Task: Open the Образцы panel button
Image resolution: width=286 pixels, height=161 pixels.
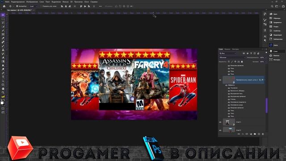Action: (x=276, y=18)
